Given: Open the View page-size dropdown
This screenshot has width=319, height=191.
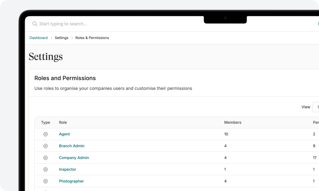Looking at the screenshot, I should tap(316, 107).
